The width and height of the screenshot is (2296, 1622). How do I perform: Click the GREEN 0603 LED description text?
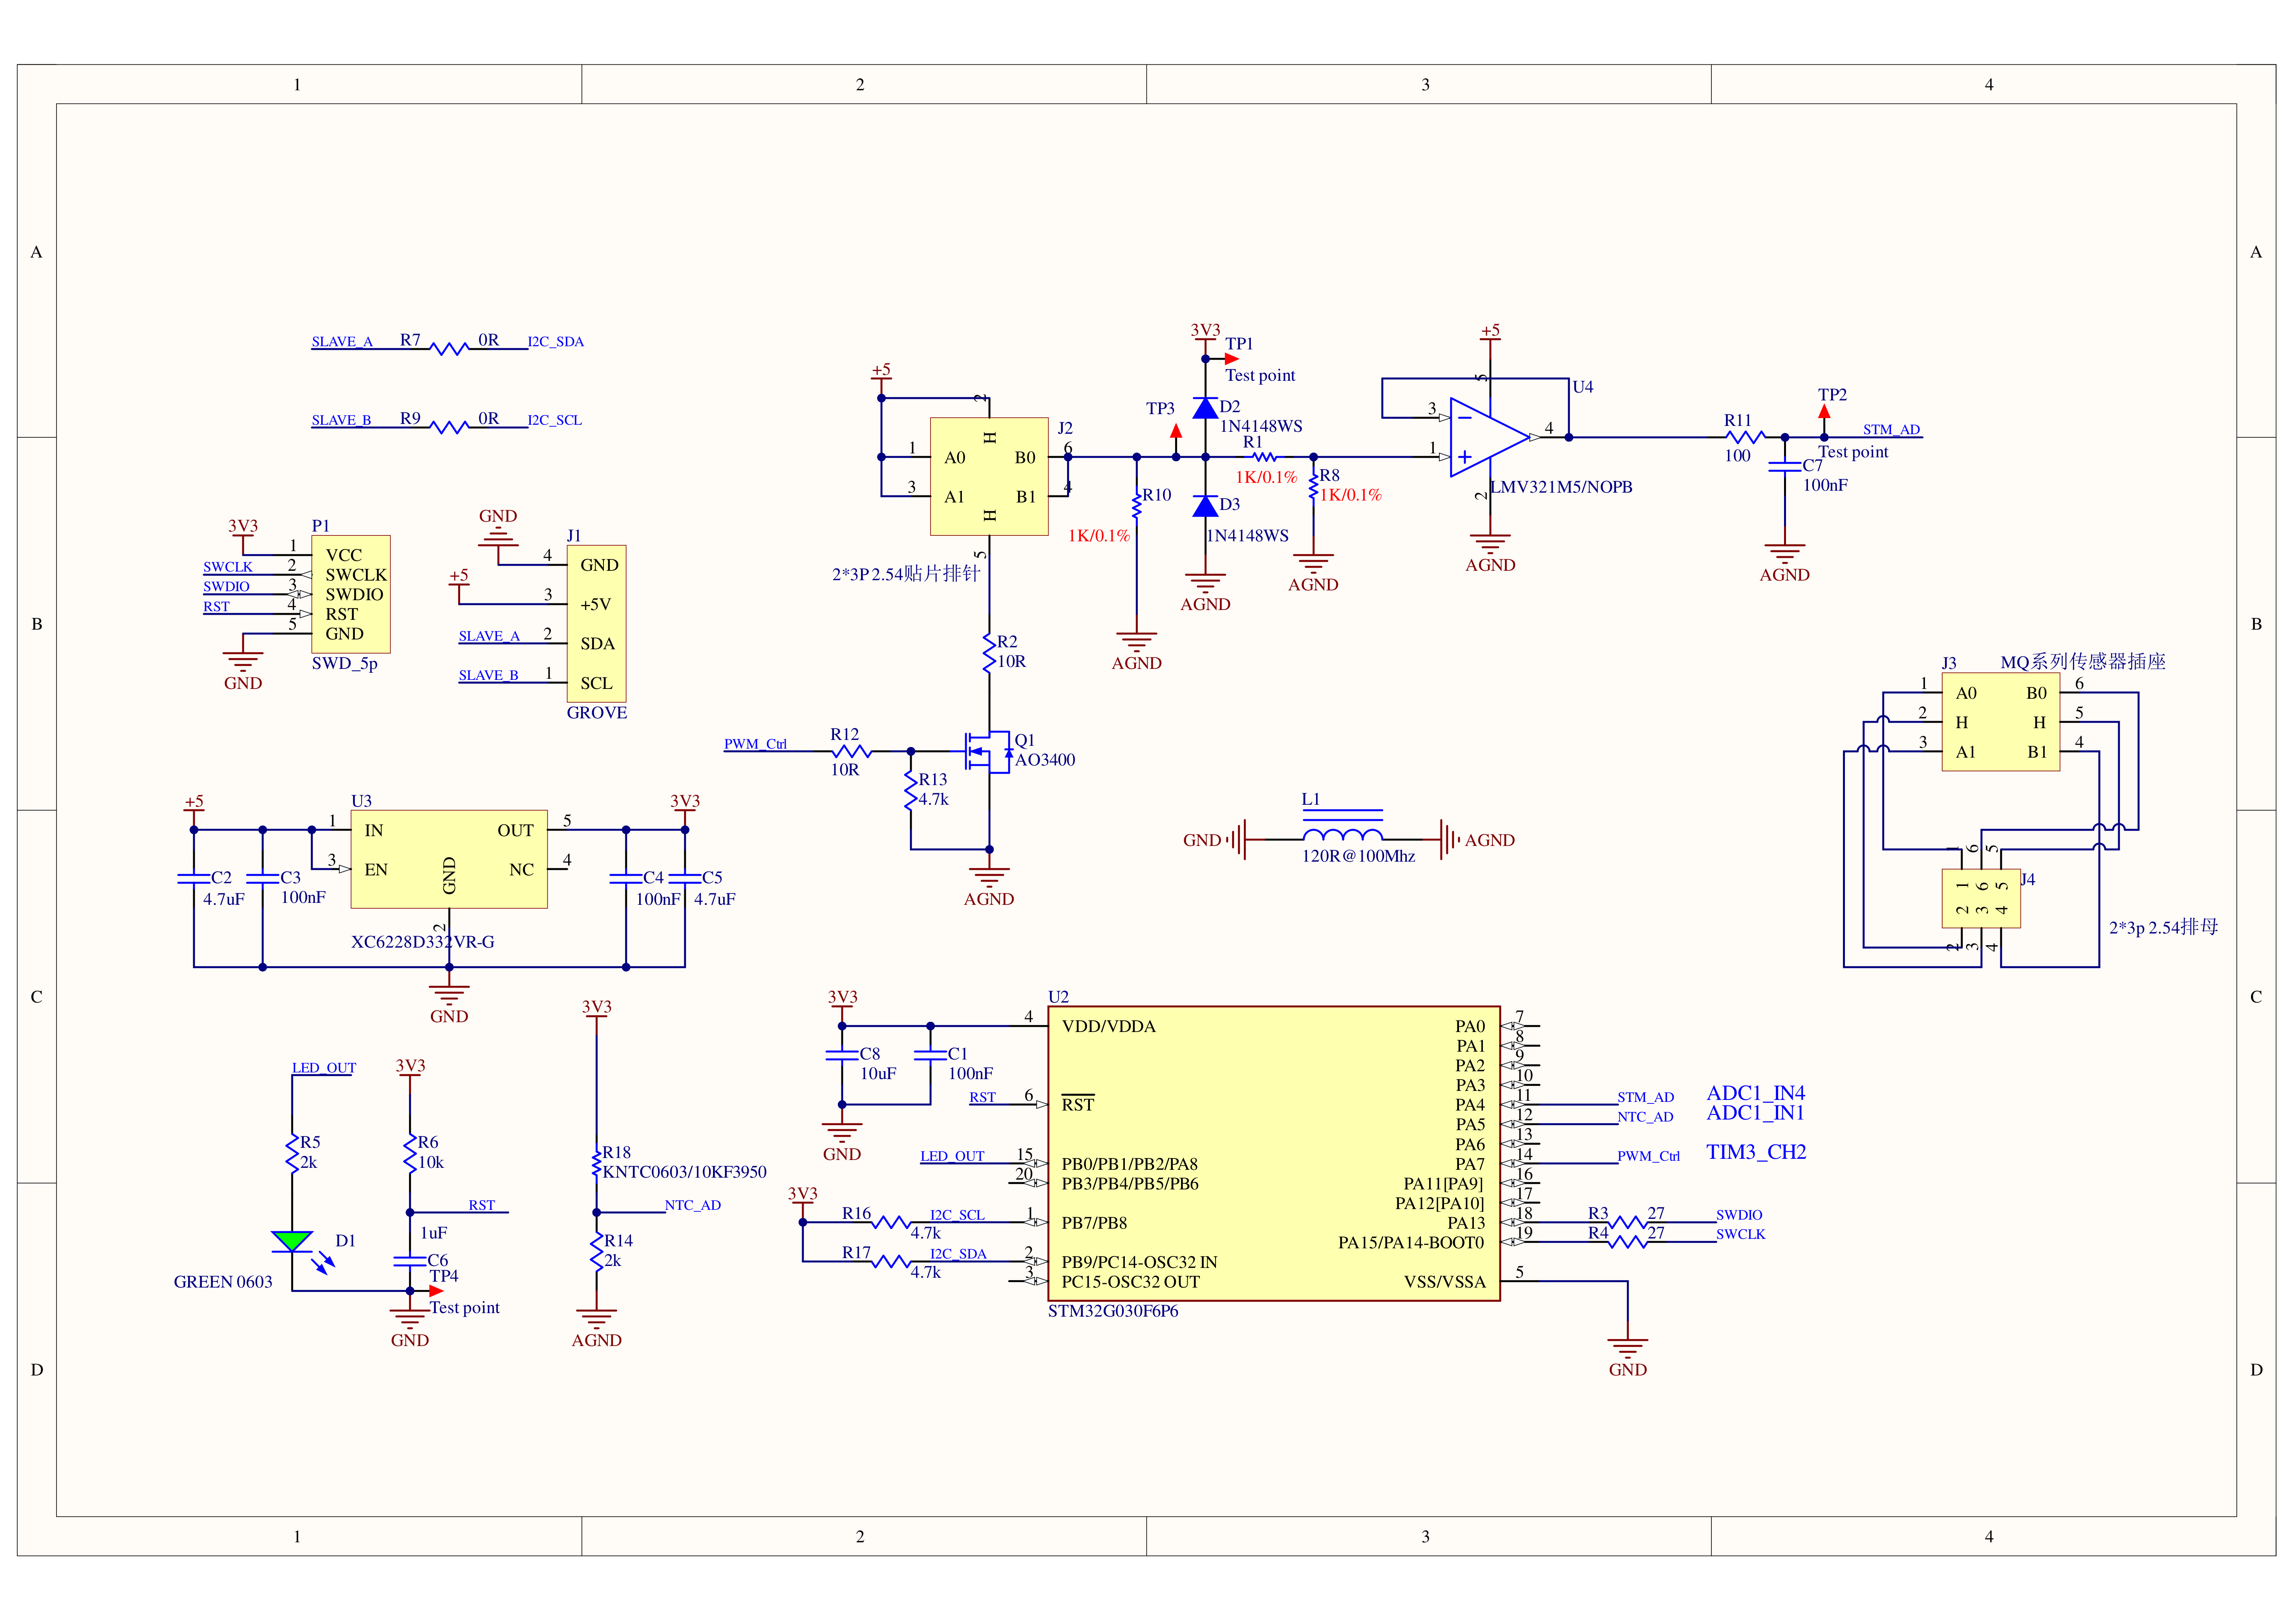tap(223, 1282)
